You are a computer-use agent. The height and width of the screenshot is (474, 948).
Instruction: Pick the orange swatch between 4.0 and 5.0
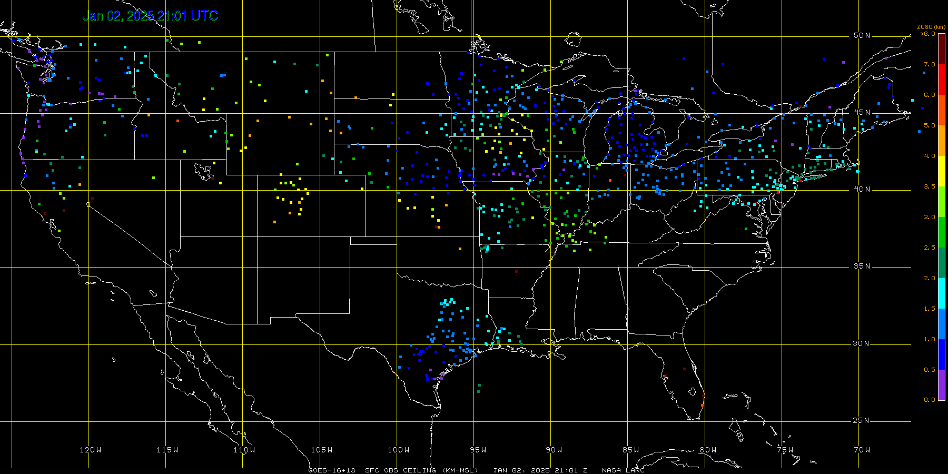tap(942, 141)
